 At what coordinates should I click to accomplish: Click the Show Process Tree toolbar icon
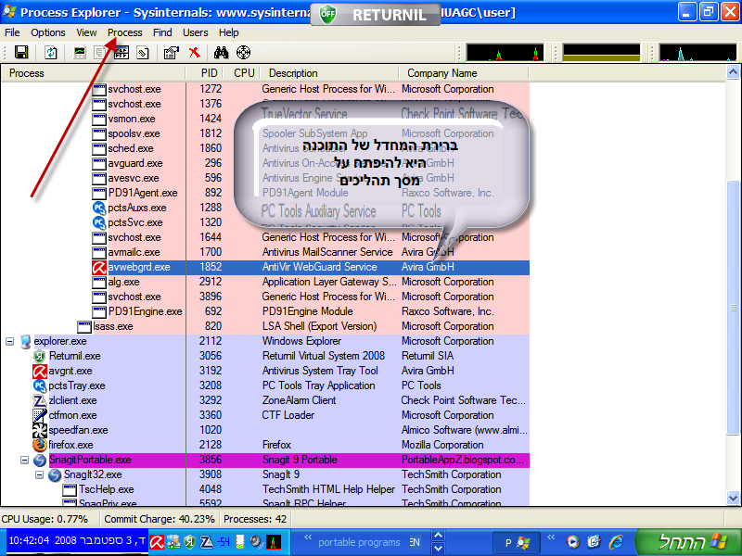99,53
